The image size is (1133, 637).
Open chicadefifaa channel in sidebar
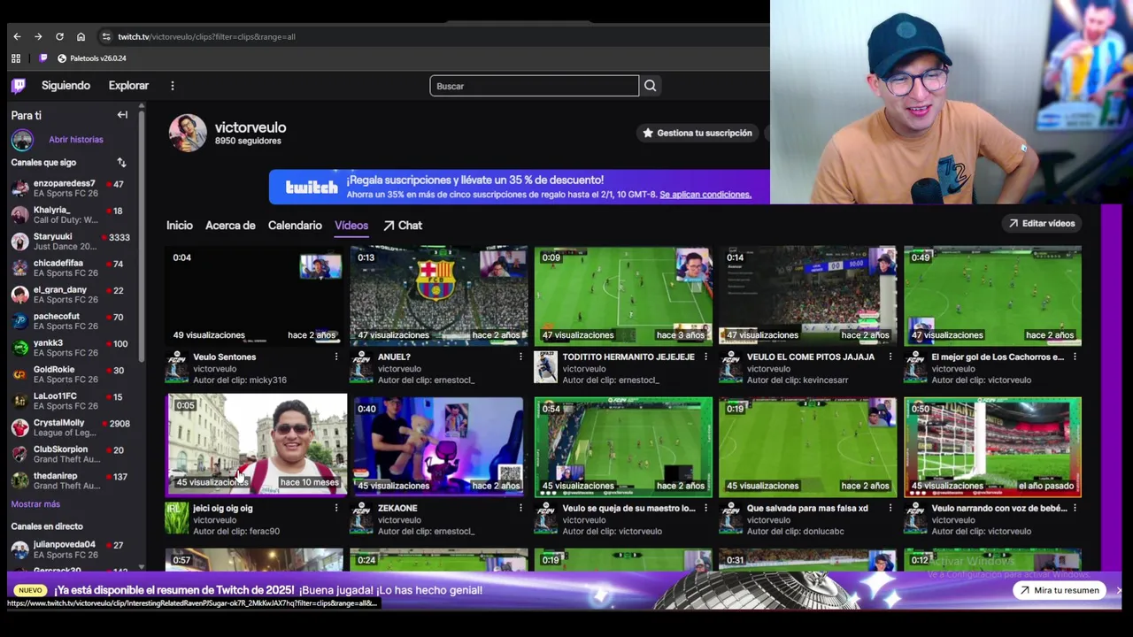(71, 268)
